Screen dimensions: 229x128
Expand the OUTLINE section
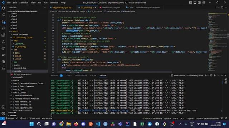[x=13, y=112]
